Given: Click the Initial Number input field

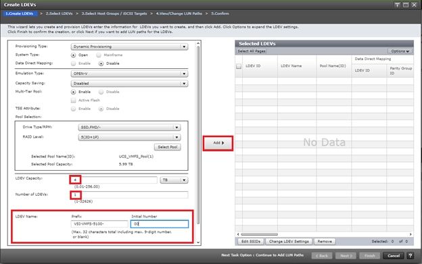Looking at the screenshot, I should (160, 223).
